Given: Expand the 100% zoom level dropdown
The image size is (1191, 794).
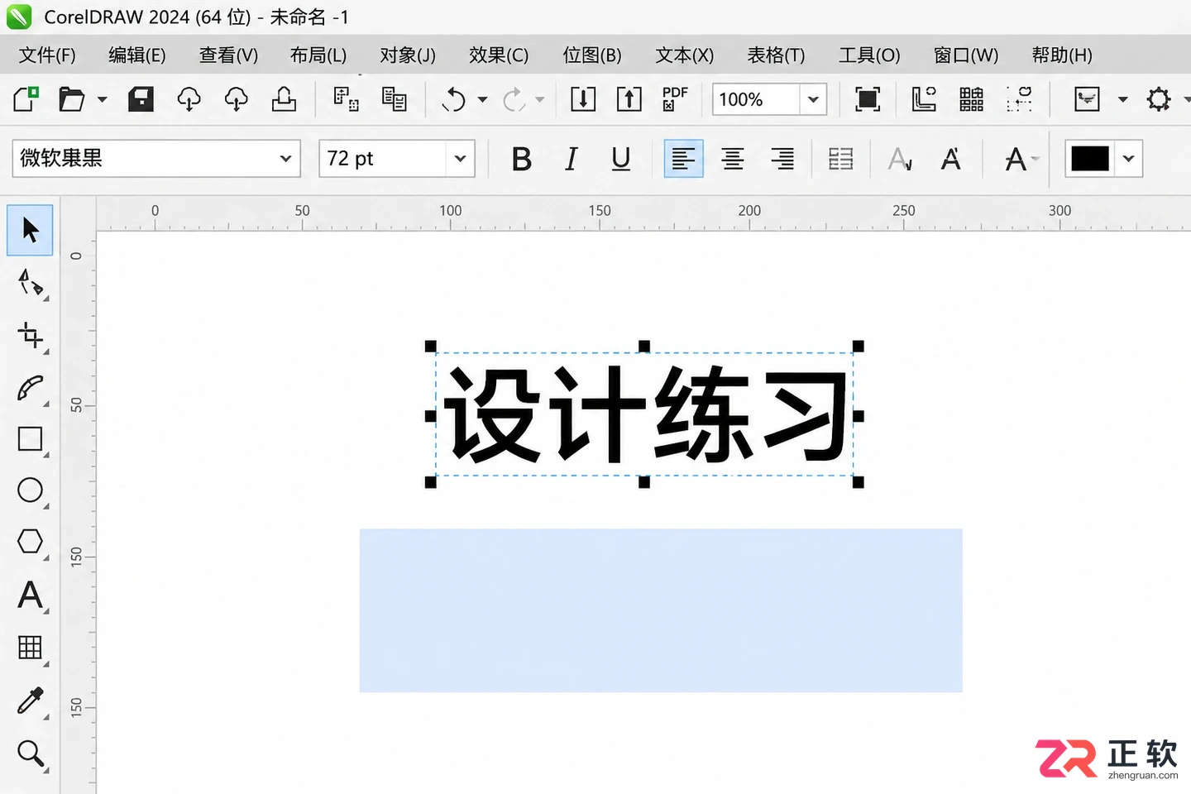Looking at the screenshot, I should (813, 100).
